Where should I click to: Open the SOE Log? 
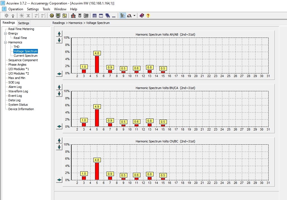pyautogui.click(x=14, y=82)
